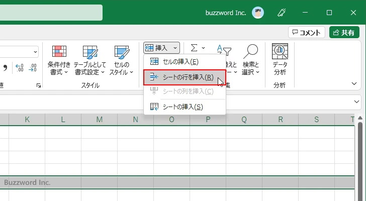
Task: Select column M header
Action: pyautogui.click(x=100, y=120)
